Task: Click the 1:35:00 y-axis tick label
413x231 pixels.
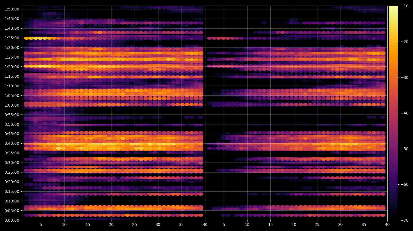Action: pos(12,38)
